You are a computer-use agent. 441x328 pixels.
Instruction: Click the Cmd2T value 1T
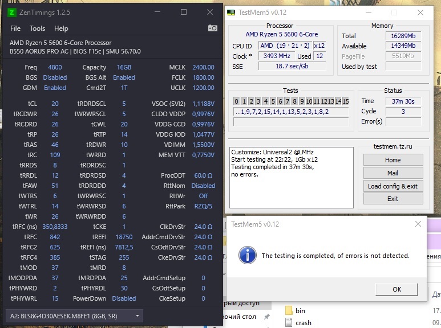[x=124, y=88]
